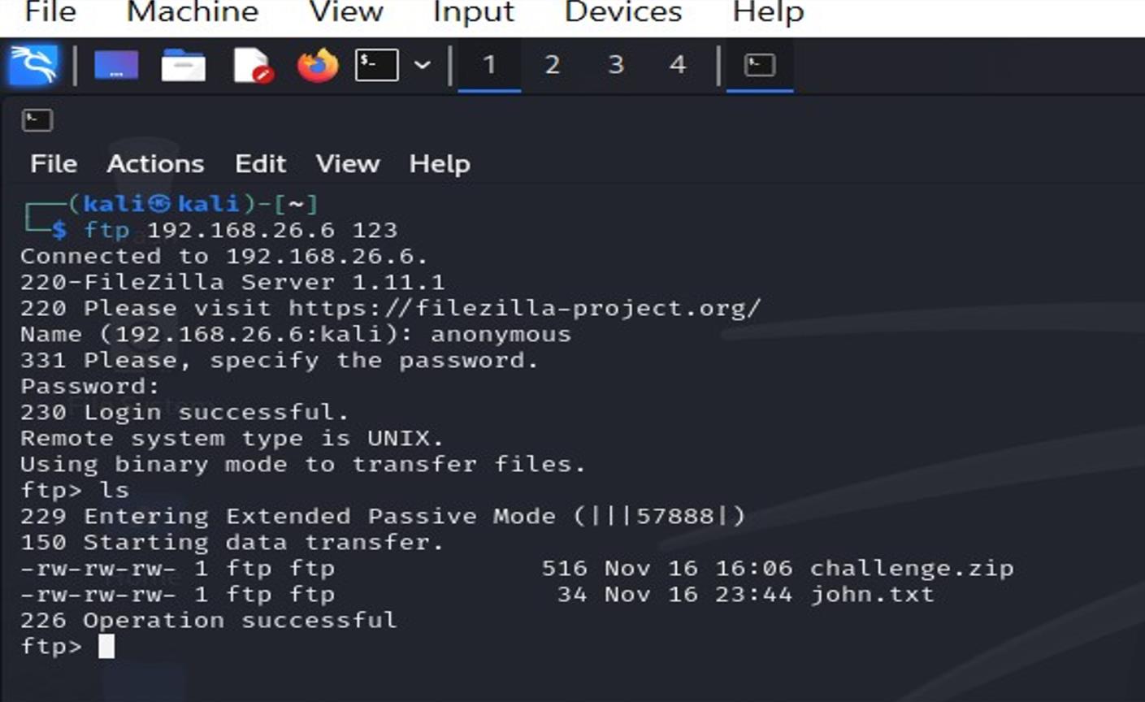Click the terminal icon in the taskbar
The width and height of the screenshot is (1145, 702).
pos(759,65)
